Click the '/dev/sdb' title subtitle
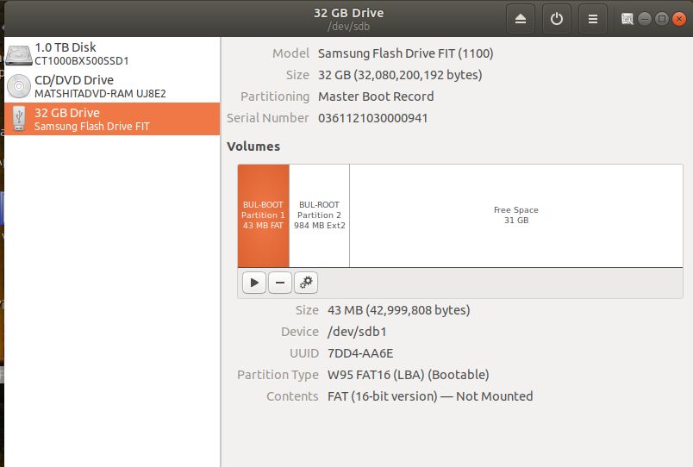The width and height of the screenshot is (693, 467). click(348, 27)
